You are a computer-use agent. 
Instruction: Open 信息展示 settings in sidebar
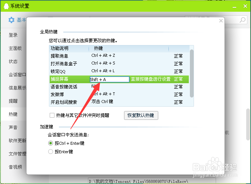point(17,88)
